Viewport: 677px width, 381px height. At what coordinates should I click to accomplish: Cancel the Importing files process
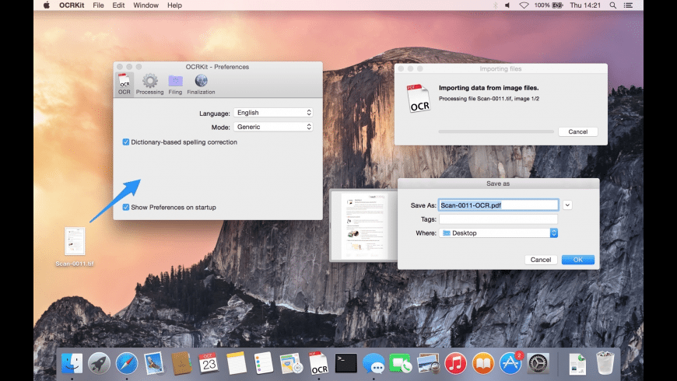(x=577, y=131)
